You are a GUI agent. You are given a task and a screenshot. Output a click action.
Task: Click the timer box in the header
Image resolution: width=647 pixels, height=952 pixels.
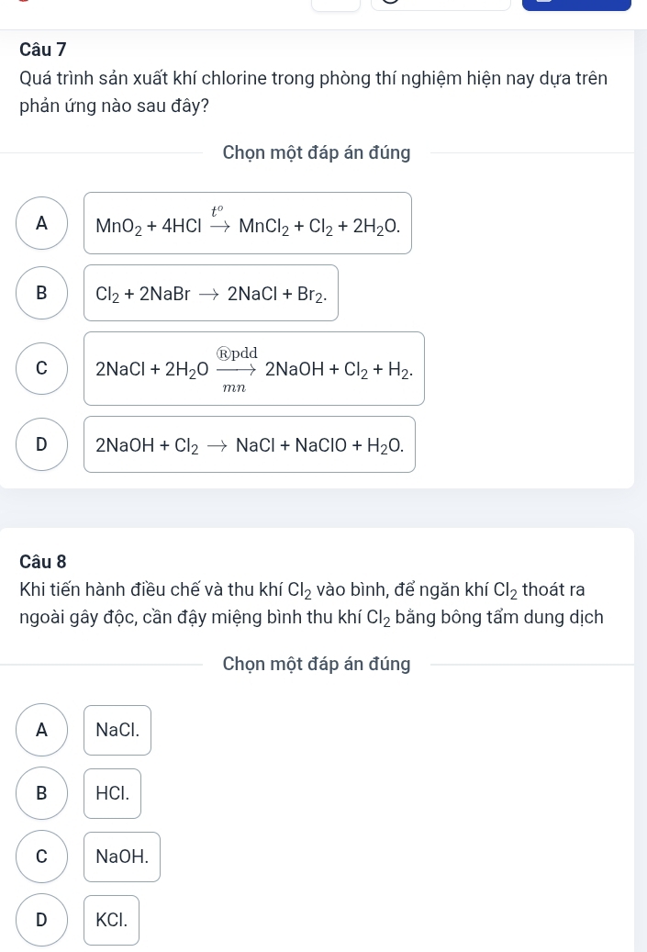pyautogui.click(x=441, y=5)
